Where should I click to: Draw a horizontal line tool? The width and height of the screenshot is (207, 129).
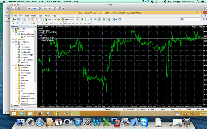click(26, 23)
